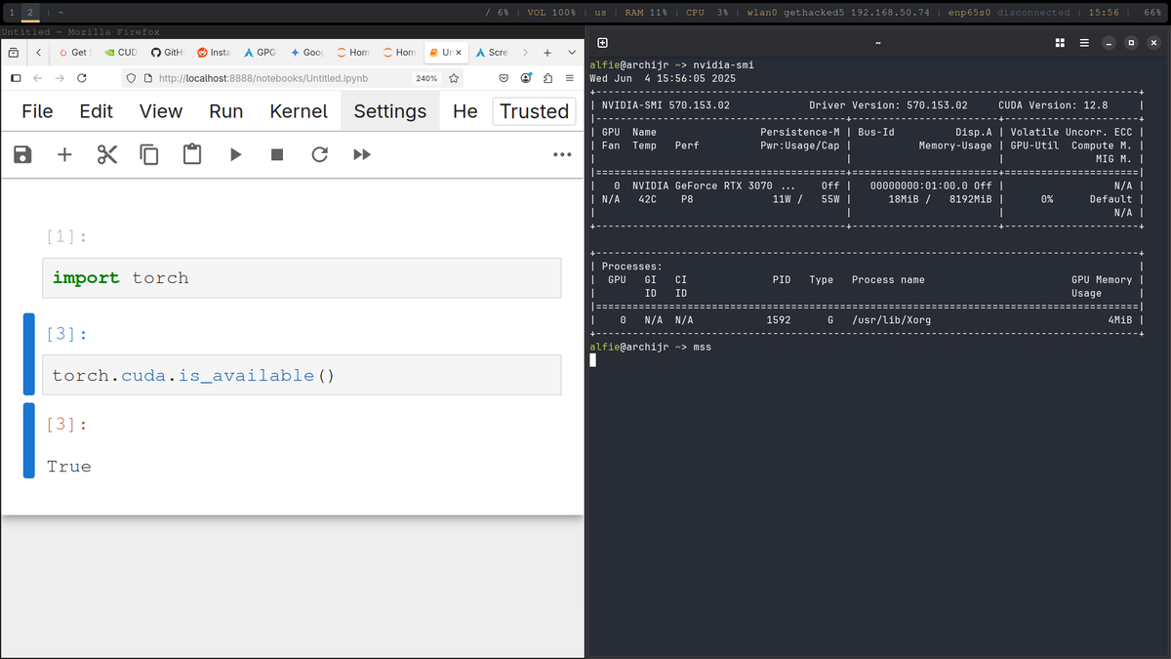Screen dimensions: 1171x659
Task: Open the File menu in Jupyter
Action: click(37, 111)
